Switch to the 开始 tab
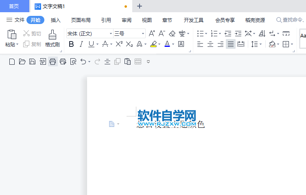Screen dimensions: 306x195 tap(35, 20)
